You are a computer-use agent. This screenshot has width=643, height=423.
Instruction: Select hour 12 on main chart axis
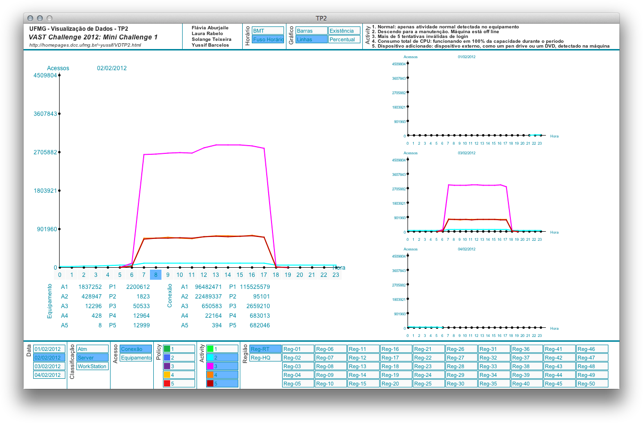coord(204,275)
